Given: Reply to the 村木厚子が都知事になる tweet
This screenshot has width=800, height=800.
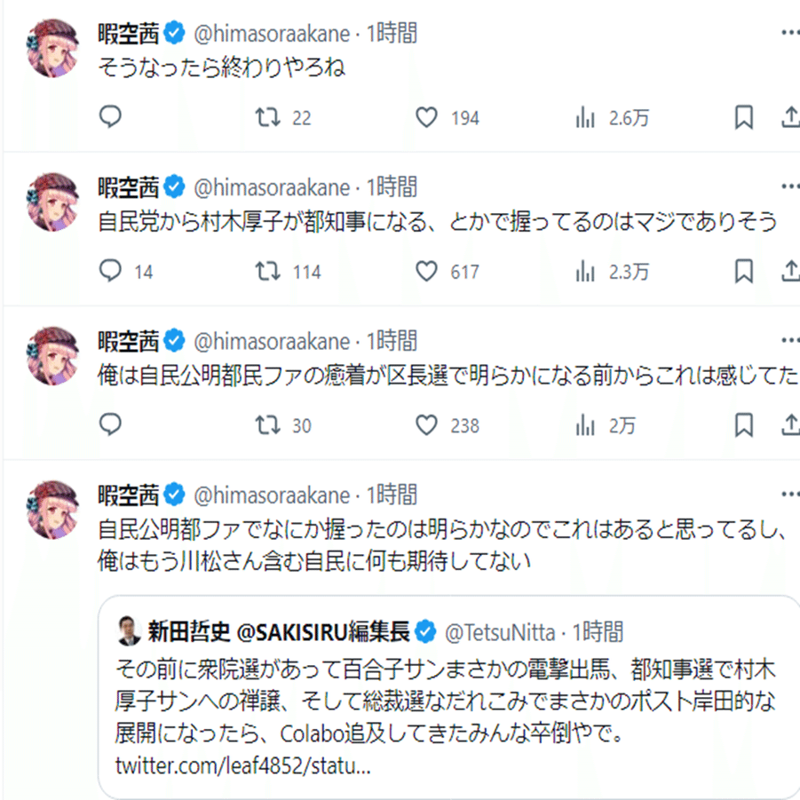Looking at the screenshot, I should click(111, 272).
